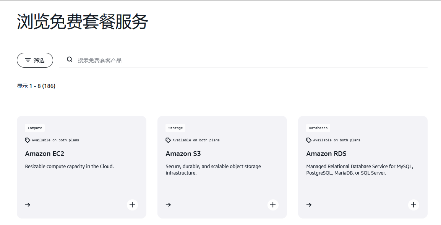Click the arrow icon on Amazon EC2 card
This screenshot has width=441, height=225.
tap(28, 205)
